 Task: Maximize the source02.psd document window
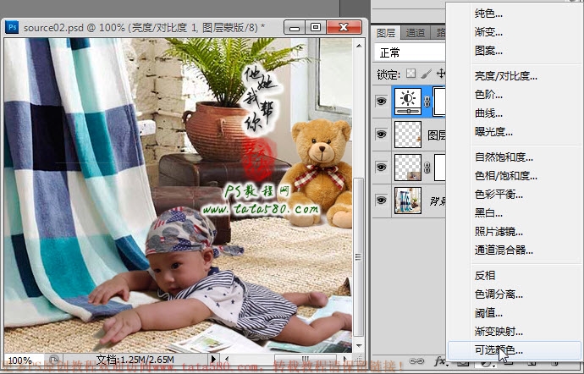(x=316, y=28)
